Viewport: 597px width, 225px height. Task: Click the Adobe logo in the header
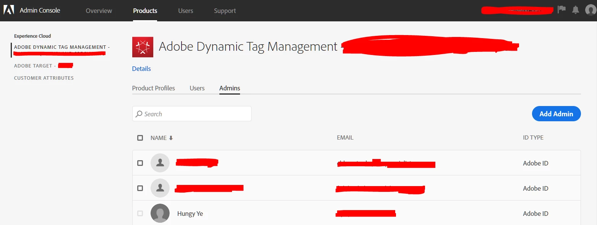click(9, 10)
